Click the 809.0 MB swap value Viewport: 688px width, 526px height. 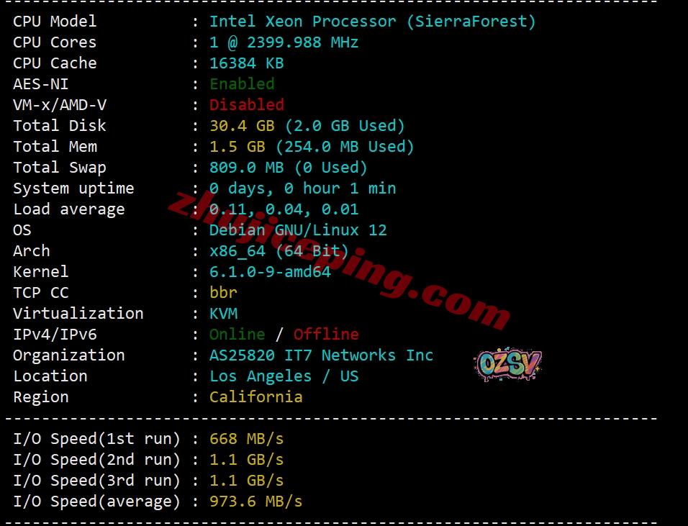tap(247, 168)
